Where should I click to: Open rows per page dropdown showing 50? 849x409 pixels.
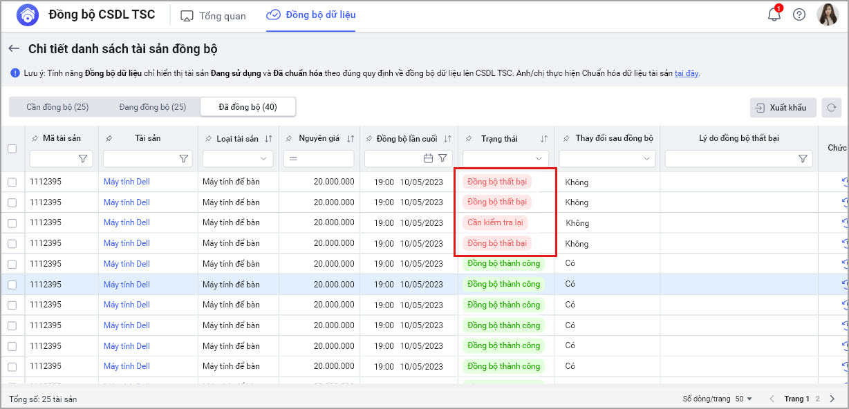tap(744, 399)
